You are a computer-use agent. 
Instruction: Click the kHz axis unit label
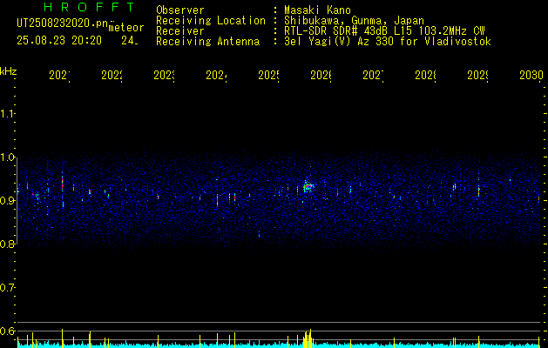9,71
